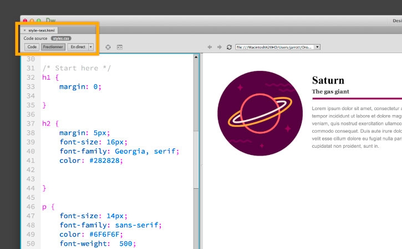The height and width of the screenshot is (249, 402).
Task: Click the 'color: #282828;' declaration
Action: pyautogui.click(x=91, y=160)
